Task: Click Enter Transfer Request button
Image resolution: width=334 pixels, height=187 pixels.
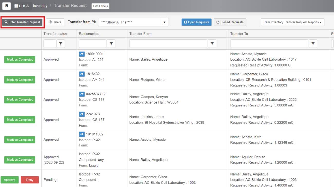Action: 22,22
